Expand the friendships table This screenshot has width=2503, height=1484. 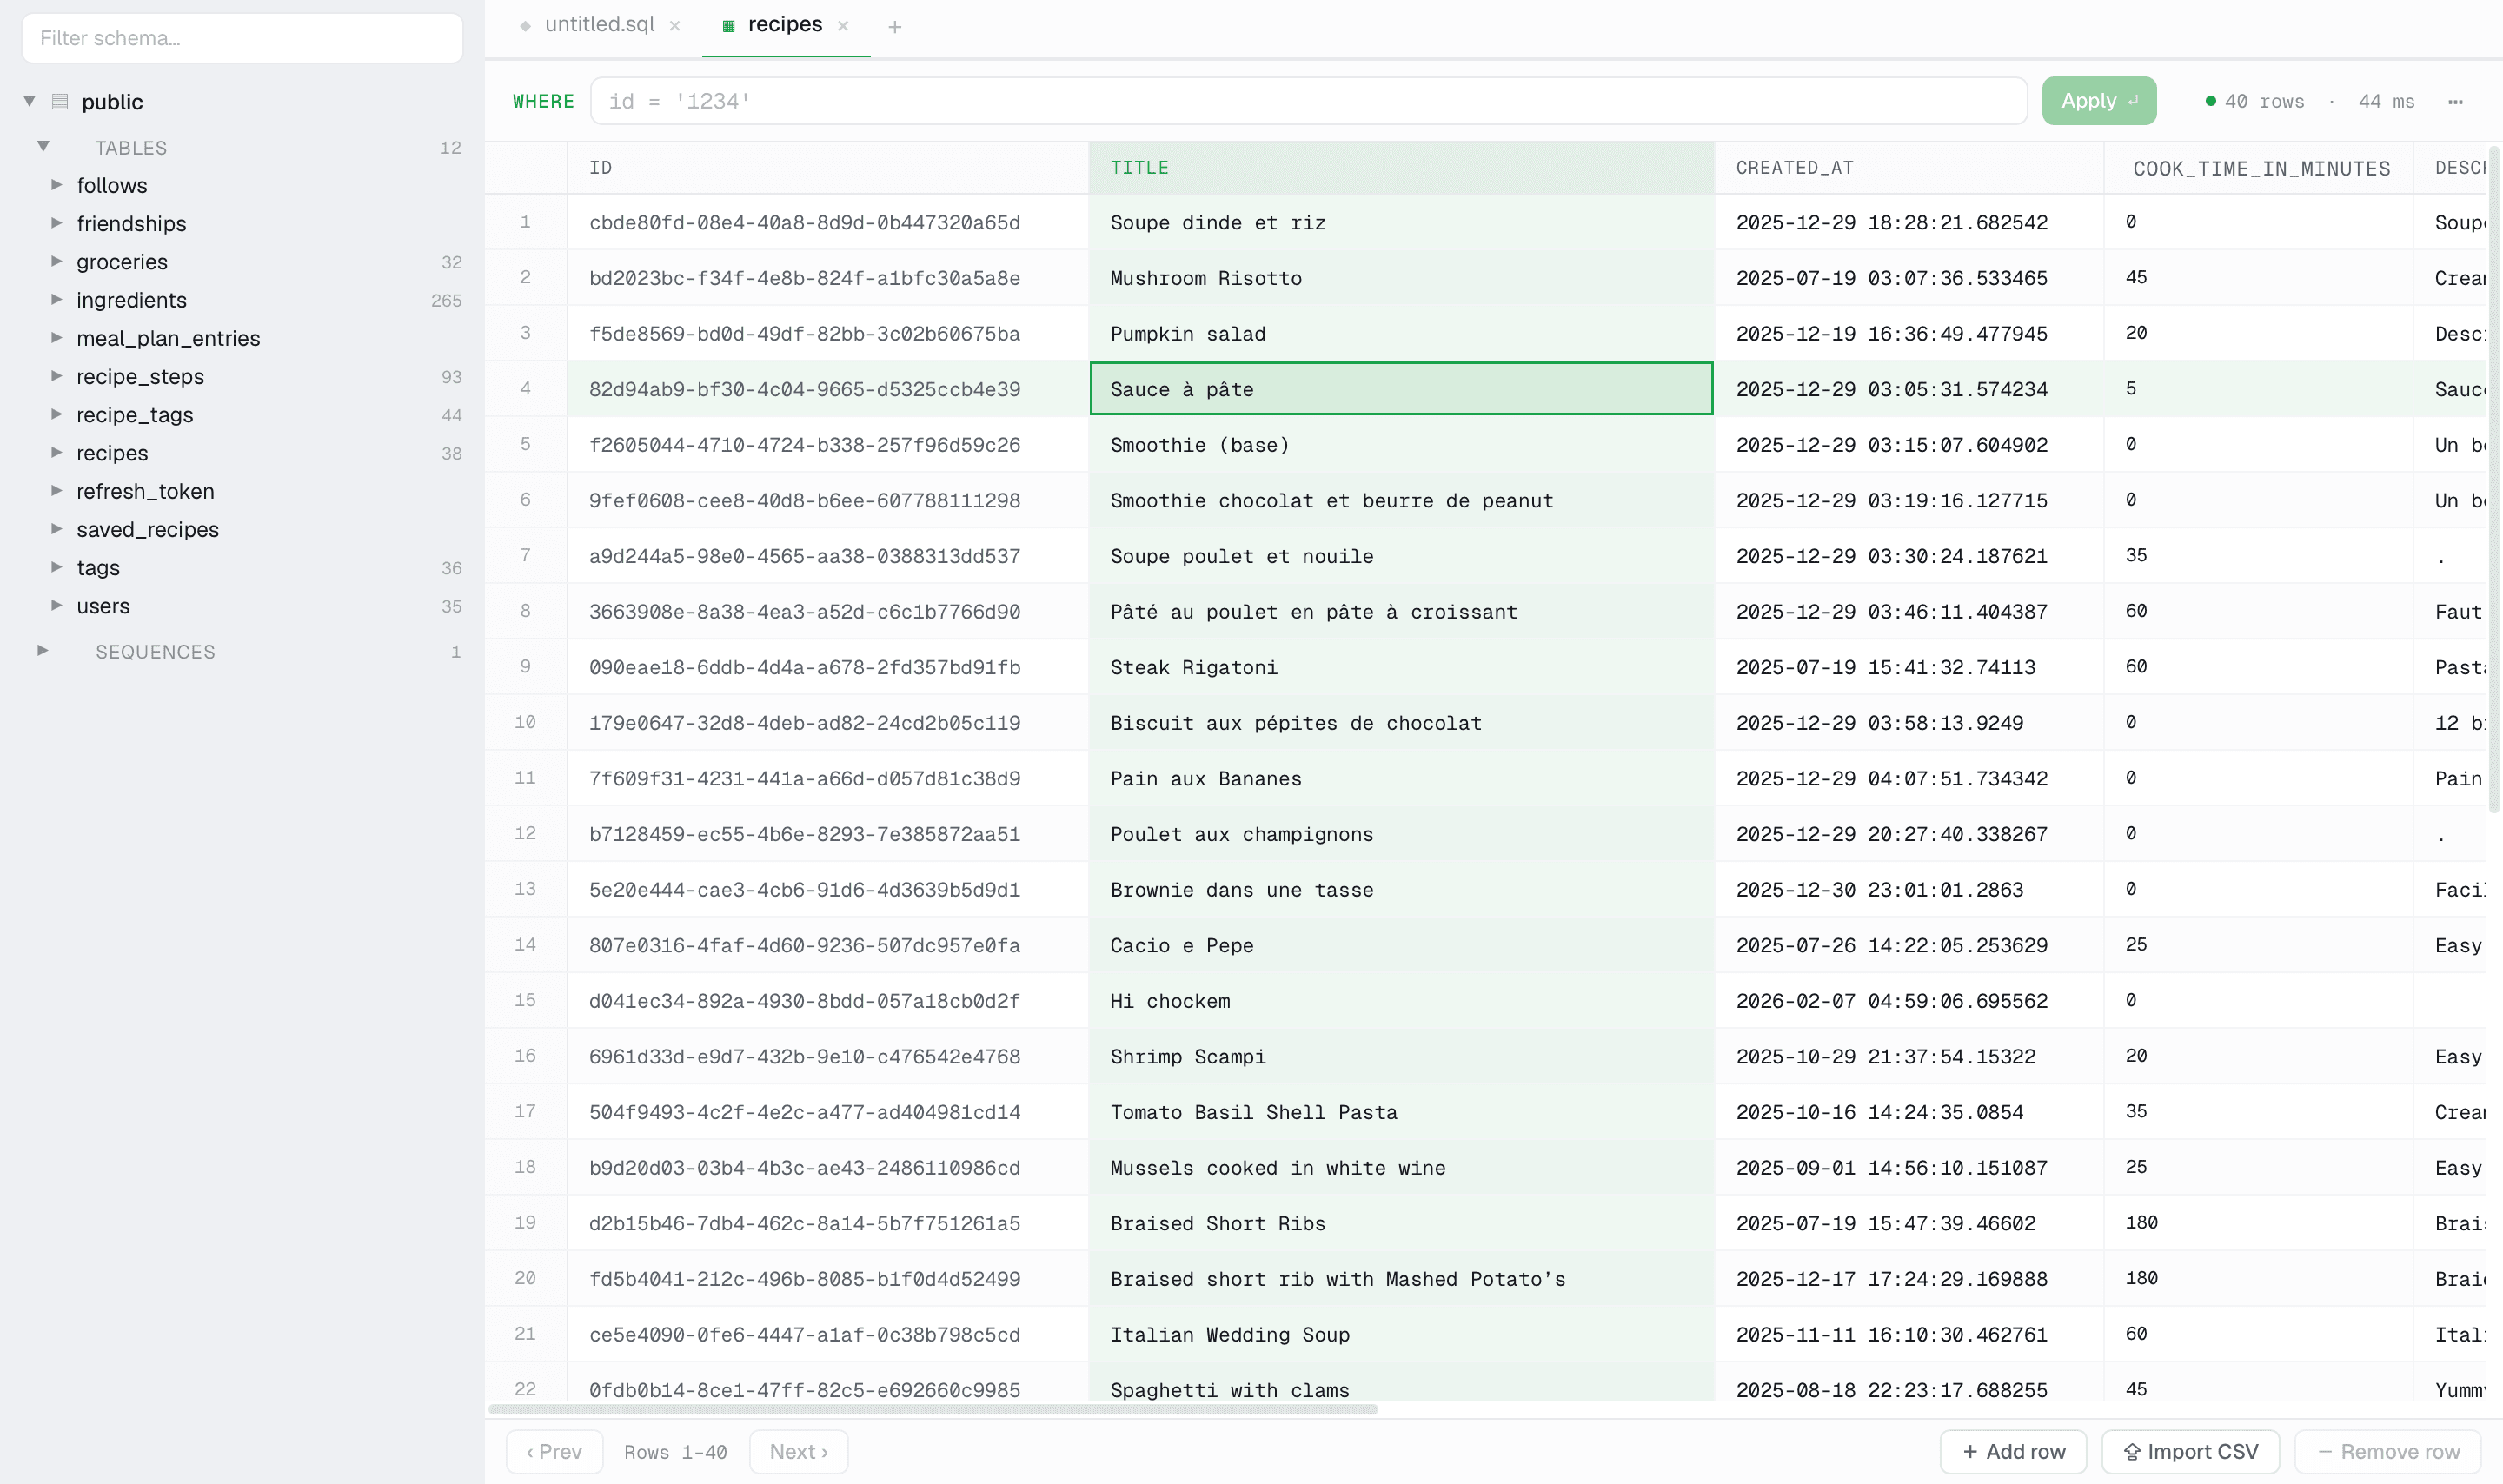57,223
